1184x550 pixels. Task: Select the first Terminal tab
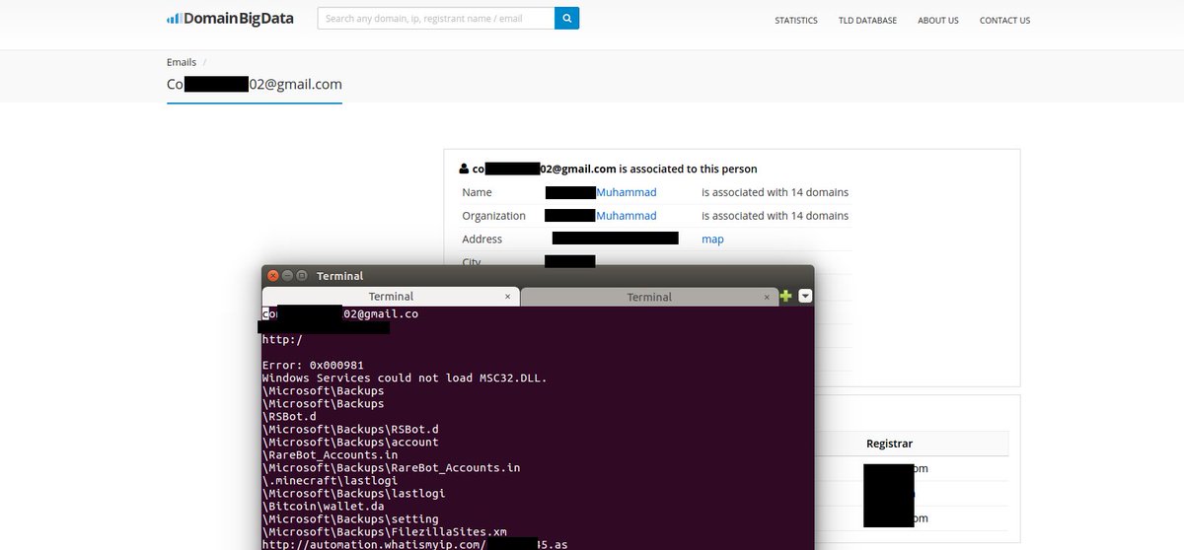[x=391, y=296]
